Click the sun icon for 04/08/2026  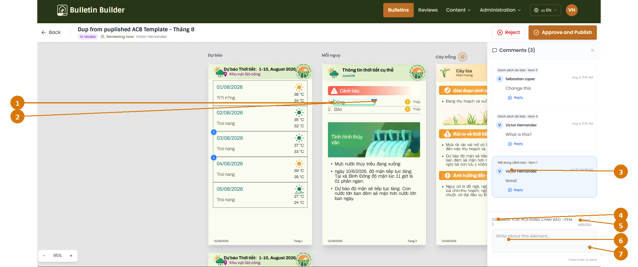tap(299, 164)
